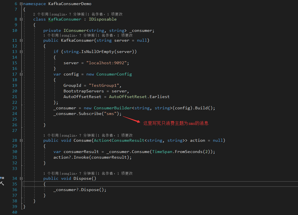Click the Consume method name on line 28
The height and width of the screenshot is (215, 298).
(82, 140)
